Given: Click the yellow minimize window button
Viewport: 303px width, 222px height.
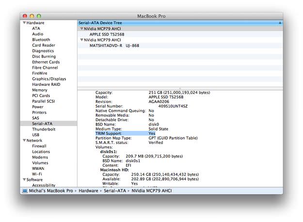Looking at the screenshot, I should tap(32, 16).
